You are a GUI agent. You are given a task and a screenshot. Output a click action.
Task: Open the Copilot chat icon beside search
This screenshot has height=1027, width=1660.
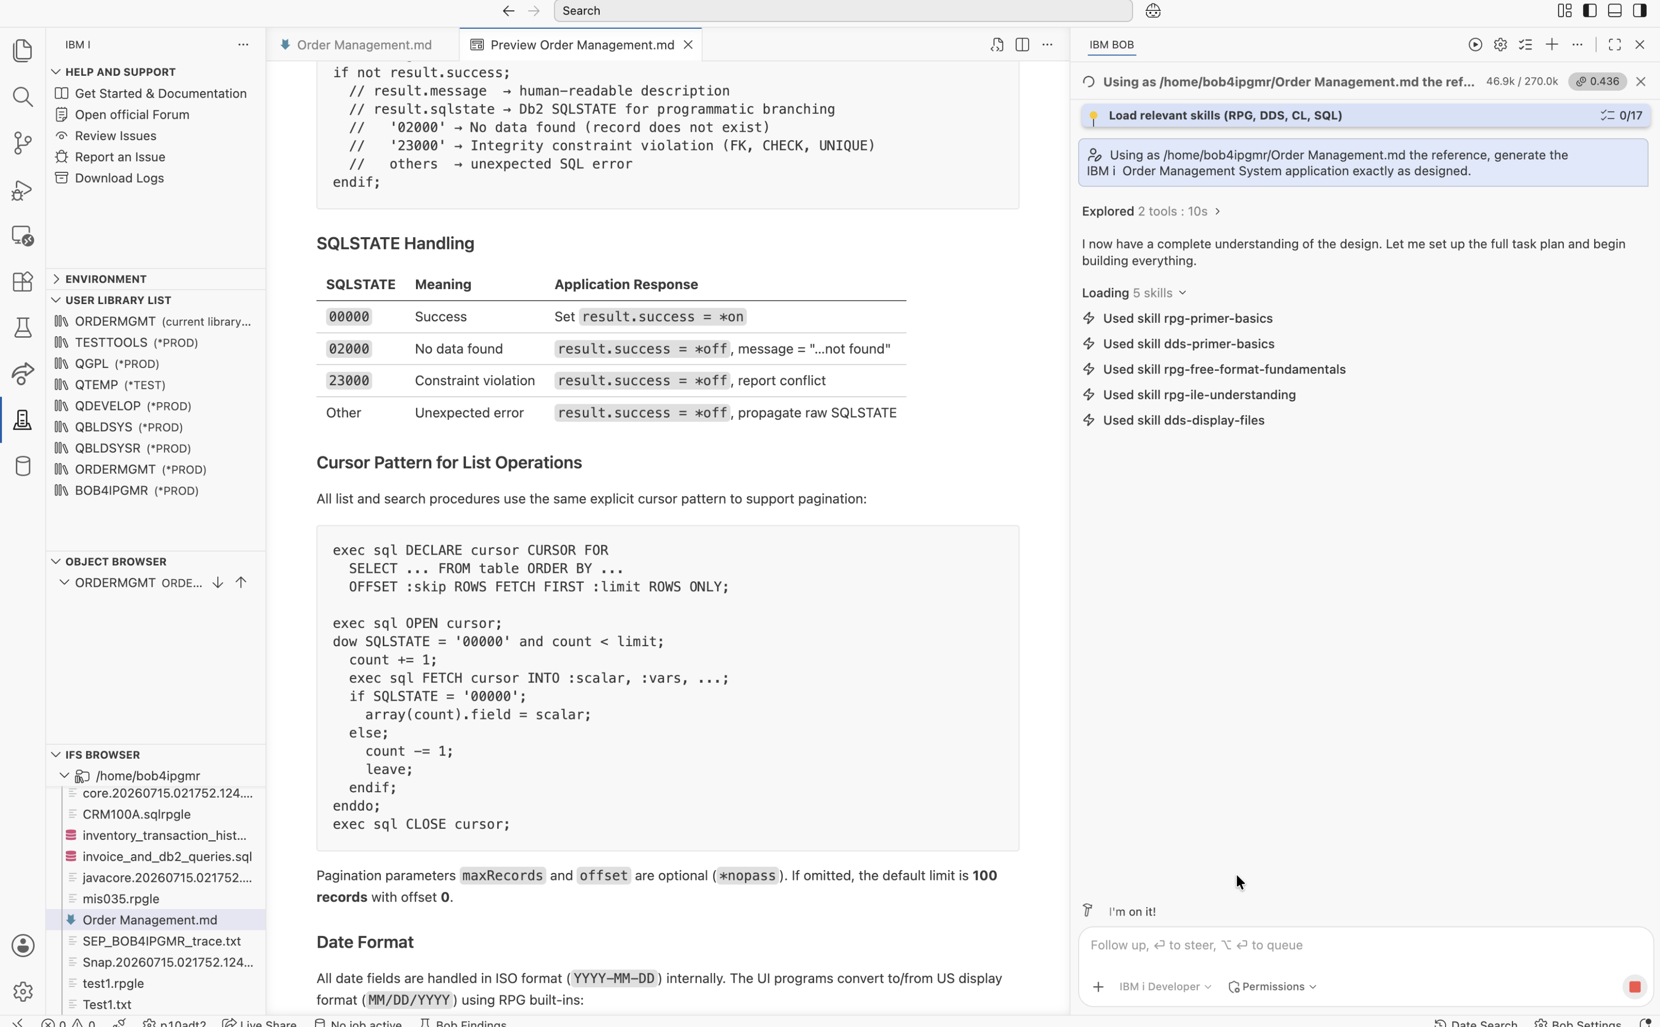click(x=1152, y=11)
